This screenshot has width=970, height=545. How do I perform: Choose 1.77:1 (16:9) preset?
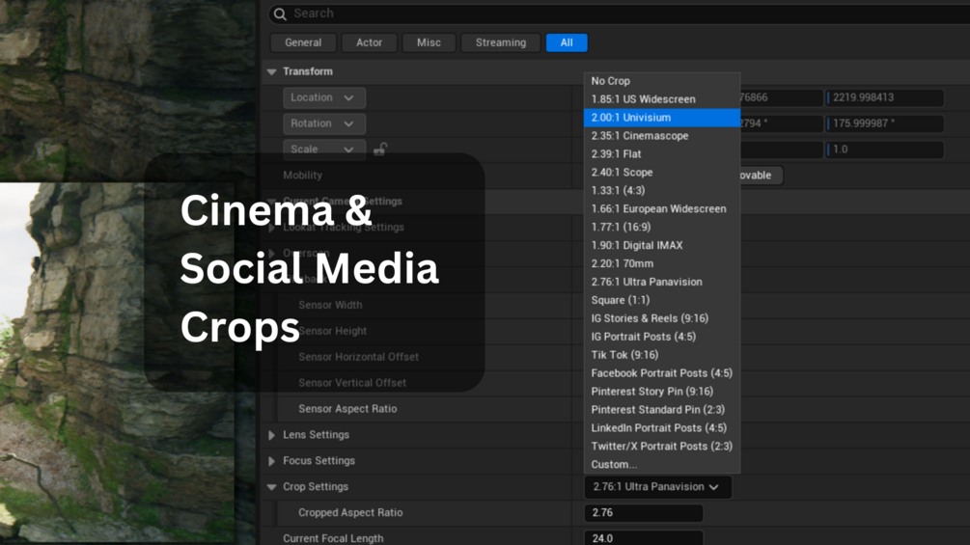click(662, 227)
